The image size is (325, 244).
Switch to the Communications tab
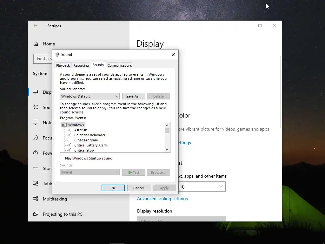click(x=120, y=65)
